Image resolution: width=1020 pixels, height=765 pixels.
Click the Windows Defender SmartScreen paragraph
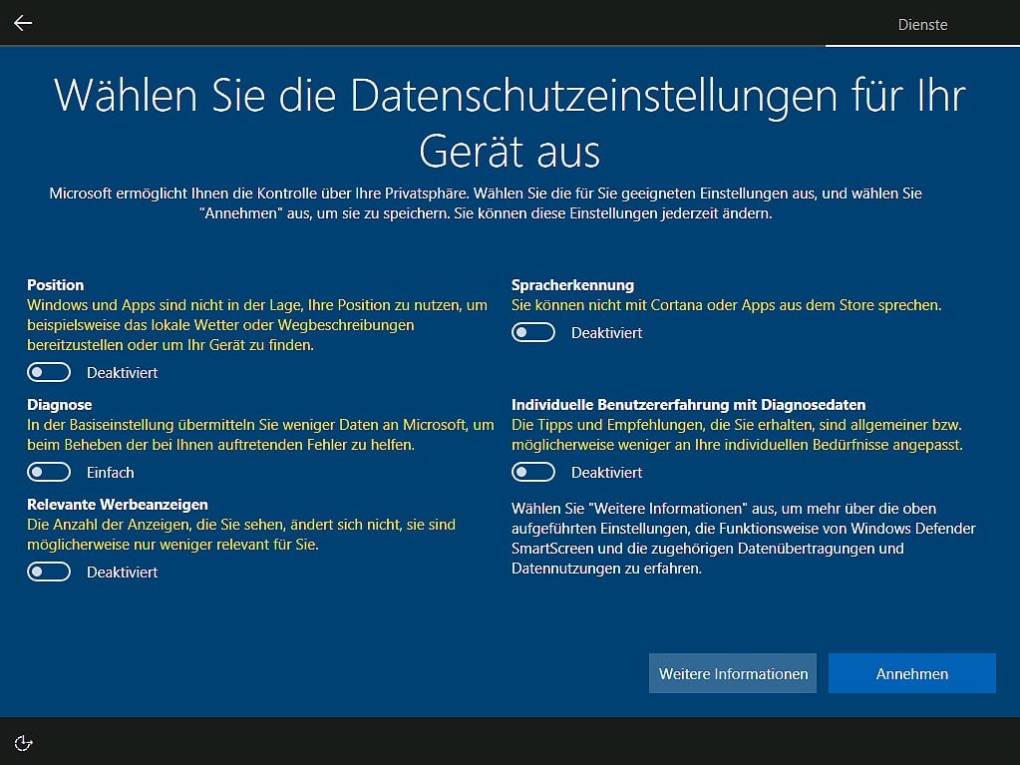pyautogui.click(x=744, y=538)
